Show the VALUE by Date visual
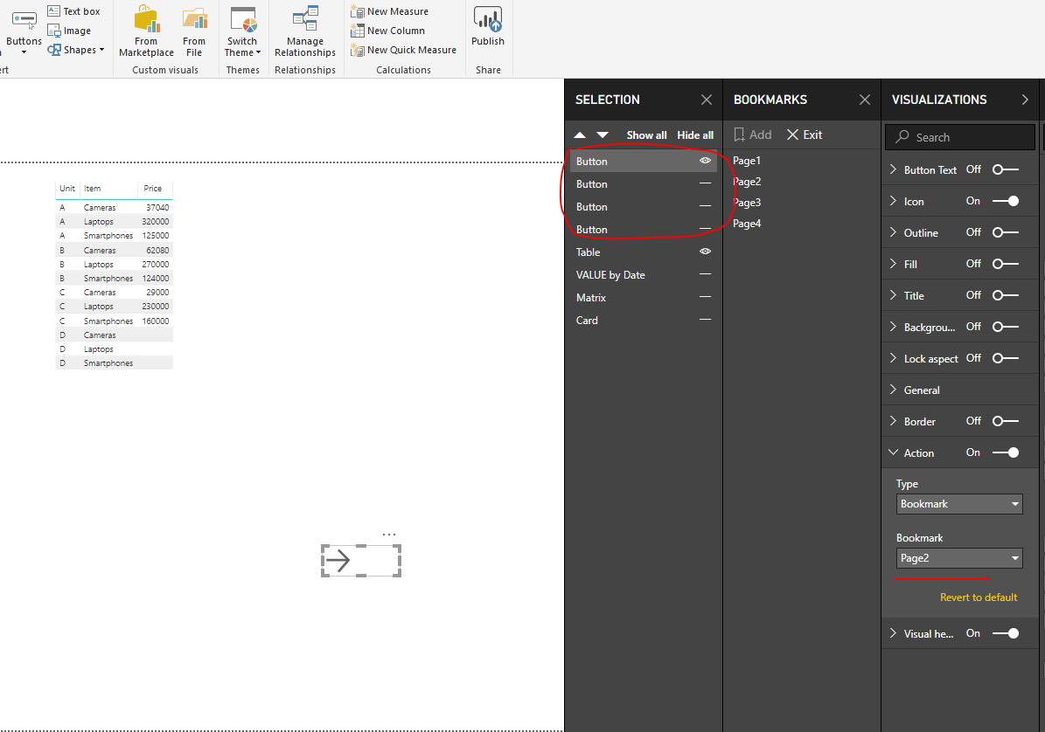Image resolution: width=1045 pixels, height=732 pixels. [x=705, y=274]
